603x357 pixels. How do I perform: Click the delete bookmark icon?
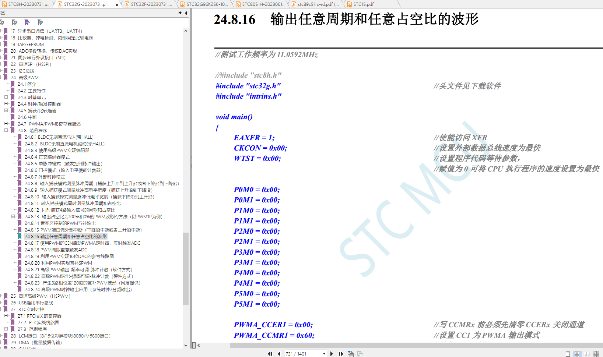2,22
